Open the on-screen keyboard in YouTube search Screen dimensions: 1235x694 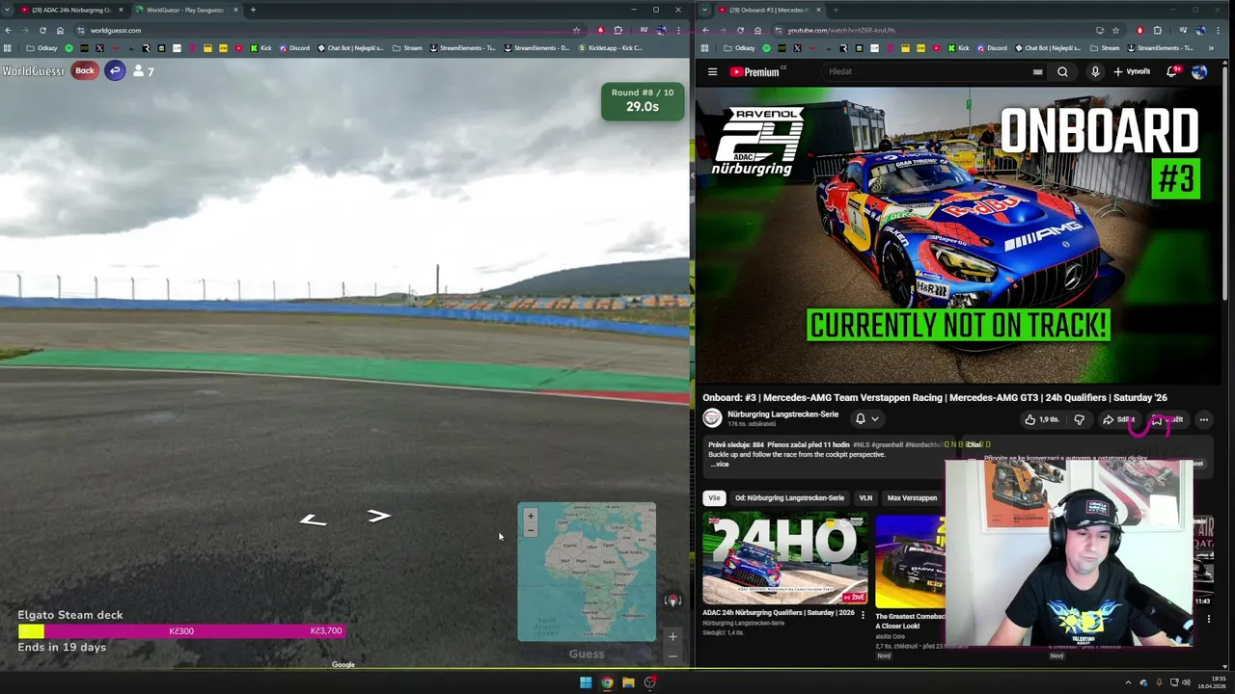pos(1037,71)
